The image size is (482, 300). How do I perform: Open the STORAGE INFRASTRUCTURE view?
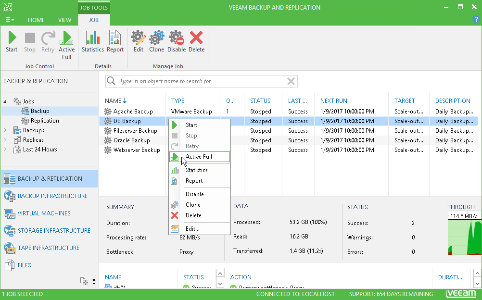tap(50, 231)
